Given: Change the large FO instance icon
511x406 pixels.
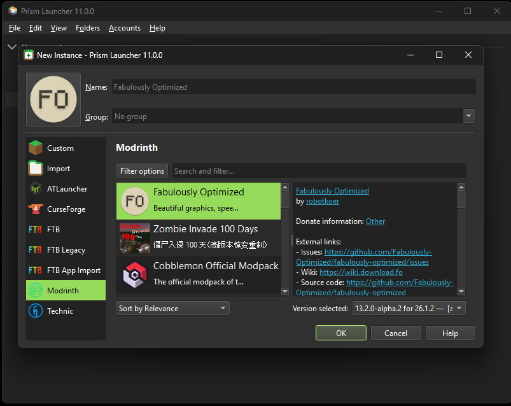Looking at the screenshot, I should tap(53, 99).
